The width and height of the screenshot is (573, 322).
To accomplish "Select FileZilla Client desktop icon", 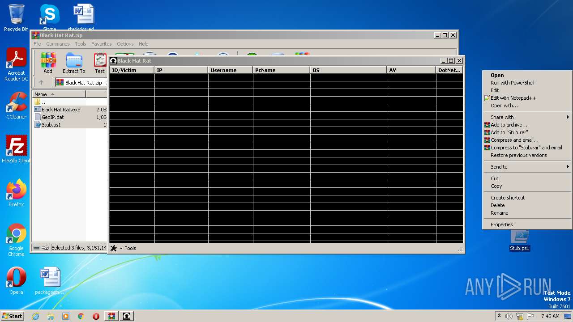I will (16, 149).
